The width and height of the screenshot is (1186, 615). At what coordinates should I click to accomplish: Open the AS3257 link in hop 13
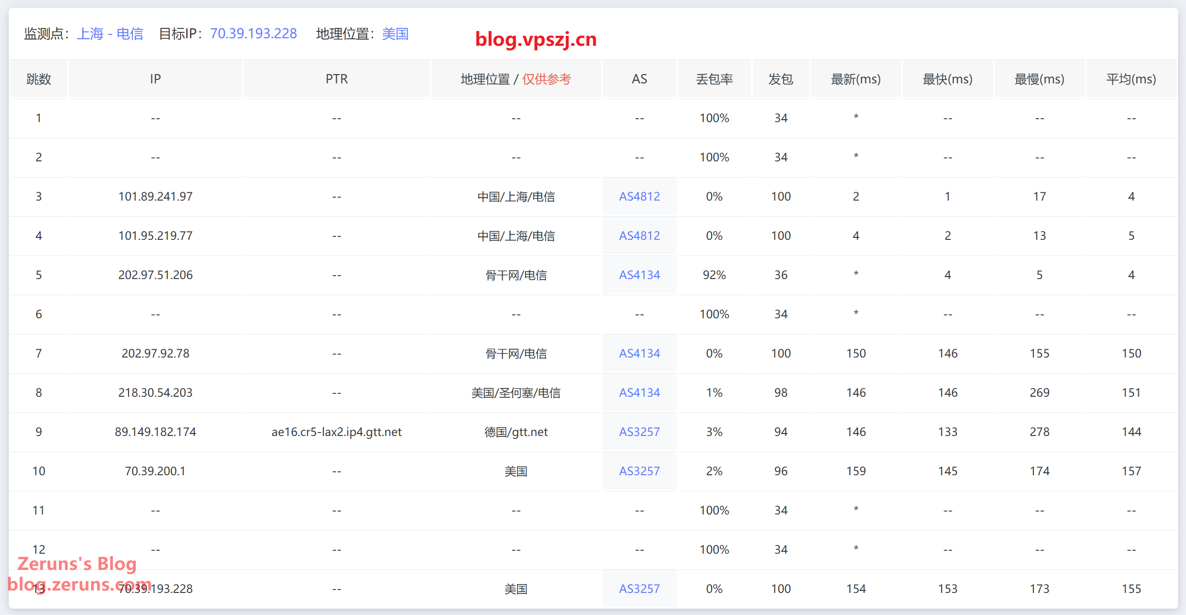[639, 589]
